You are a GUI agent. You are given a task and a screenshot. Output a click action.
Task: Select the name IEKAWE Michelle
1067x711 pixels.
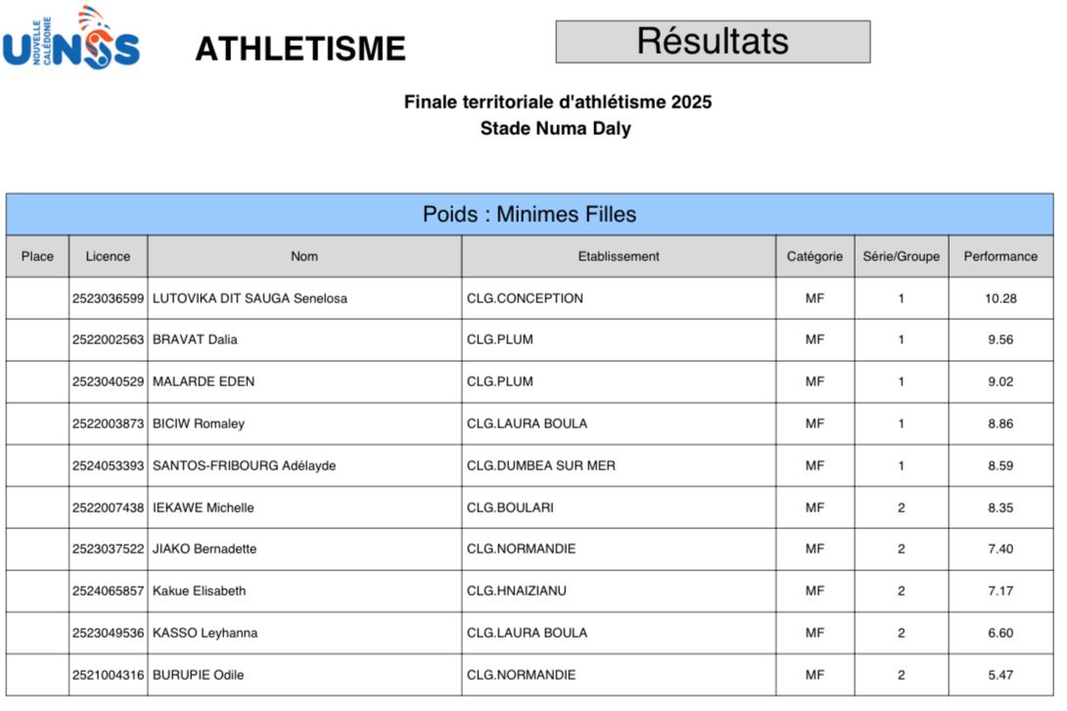click(x=204, y=508)
